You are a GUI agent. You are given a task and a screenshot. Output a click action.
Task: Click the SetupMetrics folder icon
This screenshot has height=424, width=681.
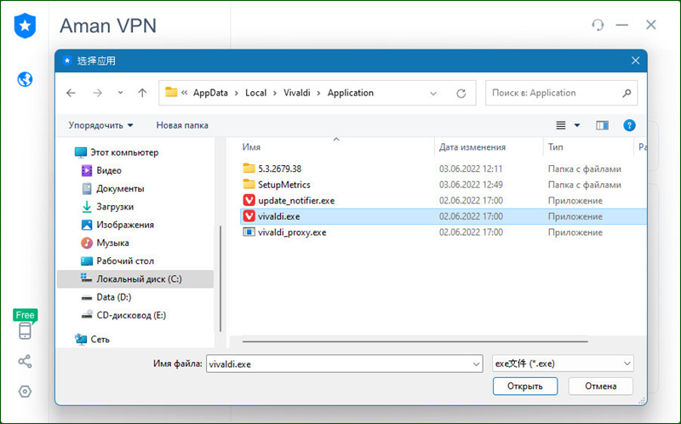[249, 184]
